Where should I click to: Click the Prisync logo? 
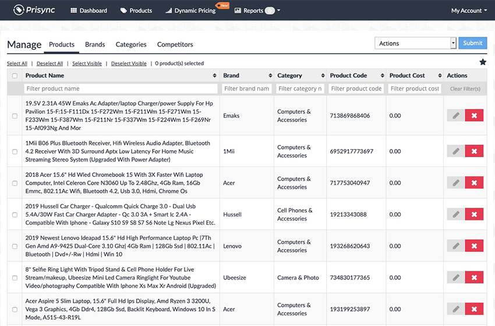point(34,10)
